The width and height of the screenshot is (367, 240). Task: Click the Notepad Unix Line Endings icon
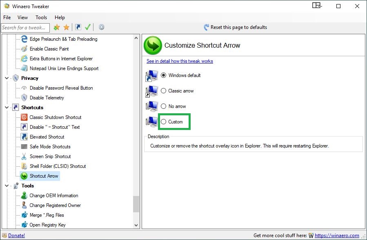(x=24, y=68)
